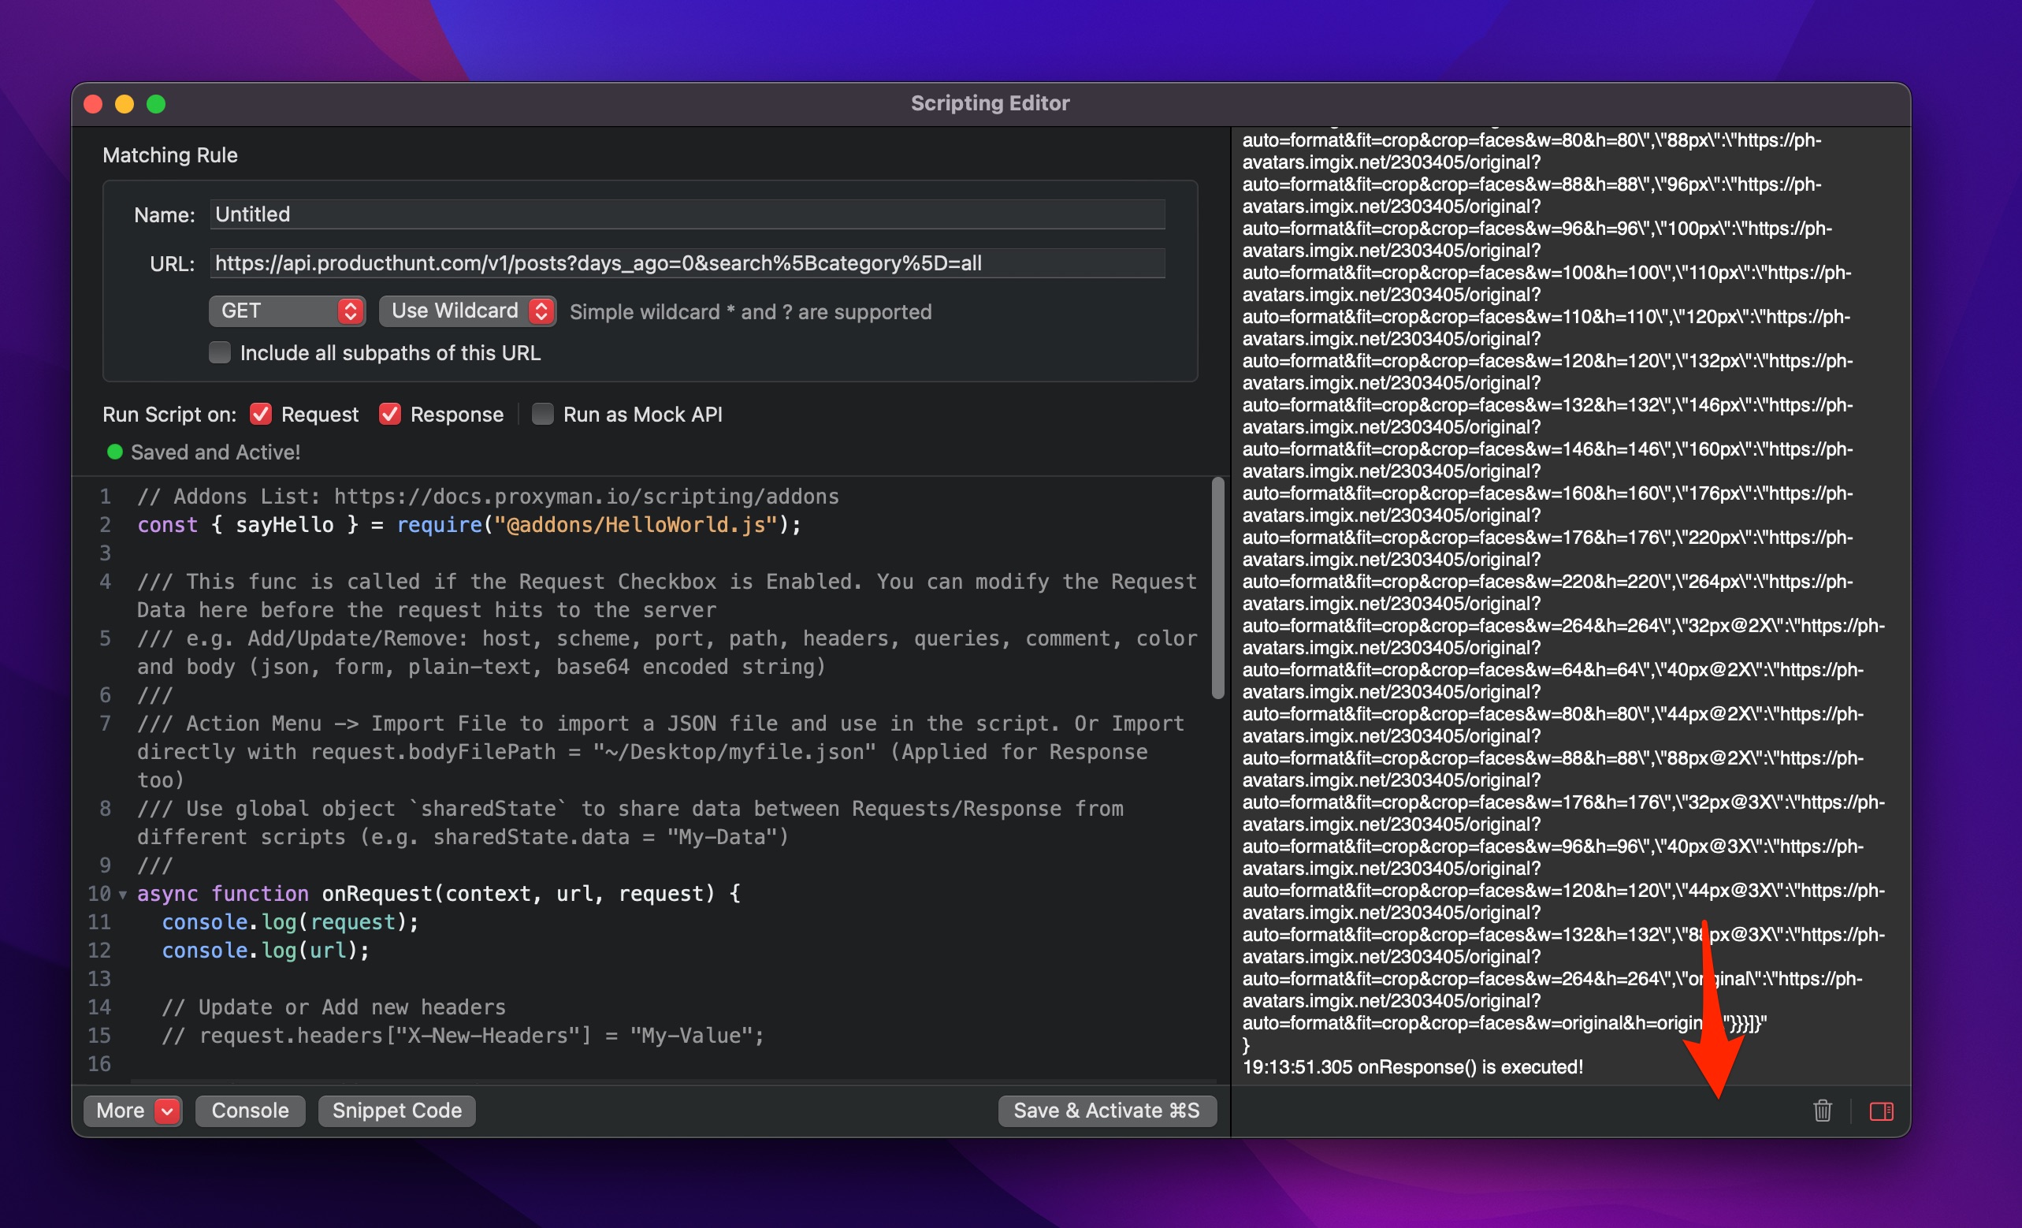Open the More menu button
The image size is (2022, 1228).
coord(121,1111)
